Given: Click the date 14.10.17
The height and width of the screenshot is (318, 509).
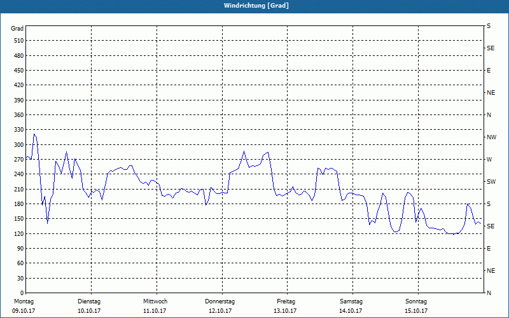Looking at the screenshot, I should pos(351,311).
